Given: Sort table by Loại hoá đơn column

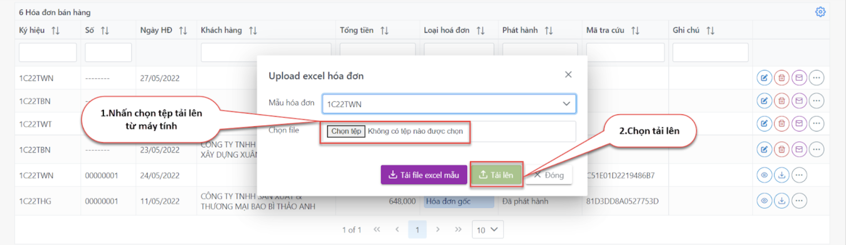Looking at the screenshot, I should tap(481, 30).
